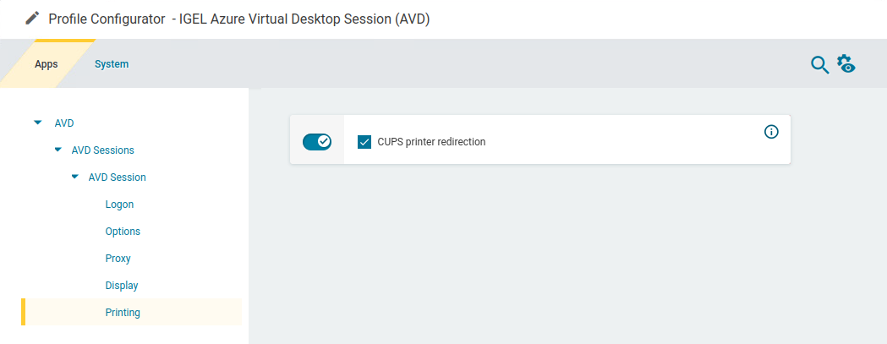Open the Options settings page
Viewport: 887px width, 344px height.
click(123, 232)
